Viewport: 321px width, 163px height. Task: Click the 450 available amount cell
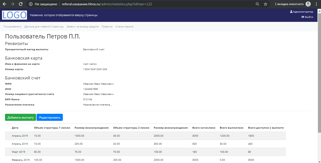(250, 144)
